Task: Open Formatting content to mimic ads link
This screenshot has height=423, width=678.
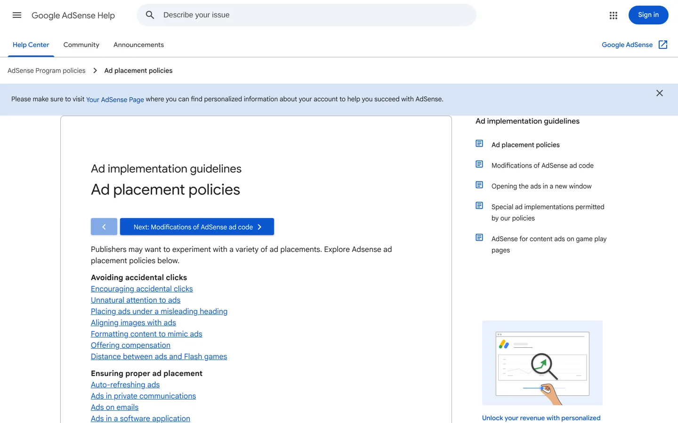Action: click(x=146, y=334)
